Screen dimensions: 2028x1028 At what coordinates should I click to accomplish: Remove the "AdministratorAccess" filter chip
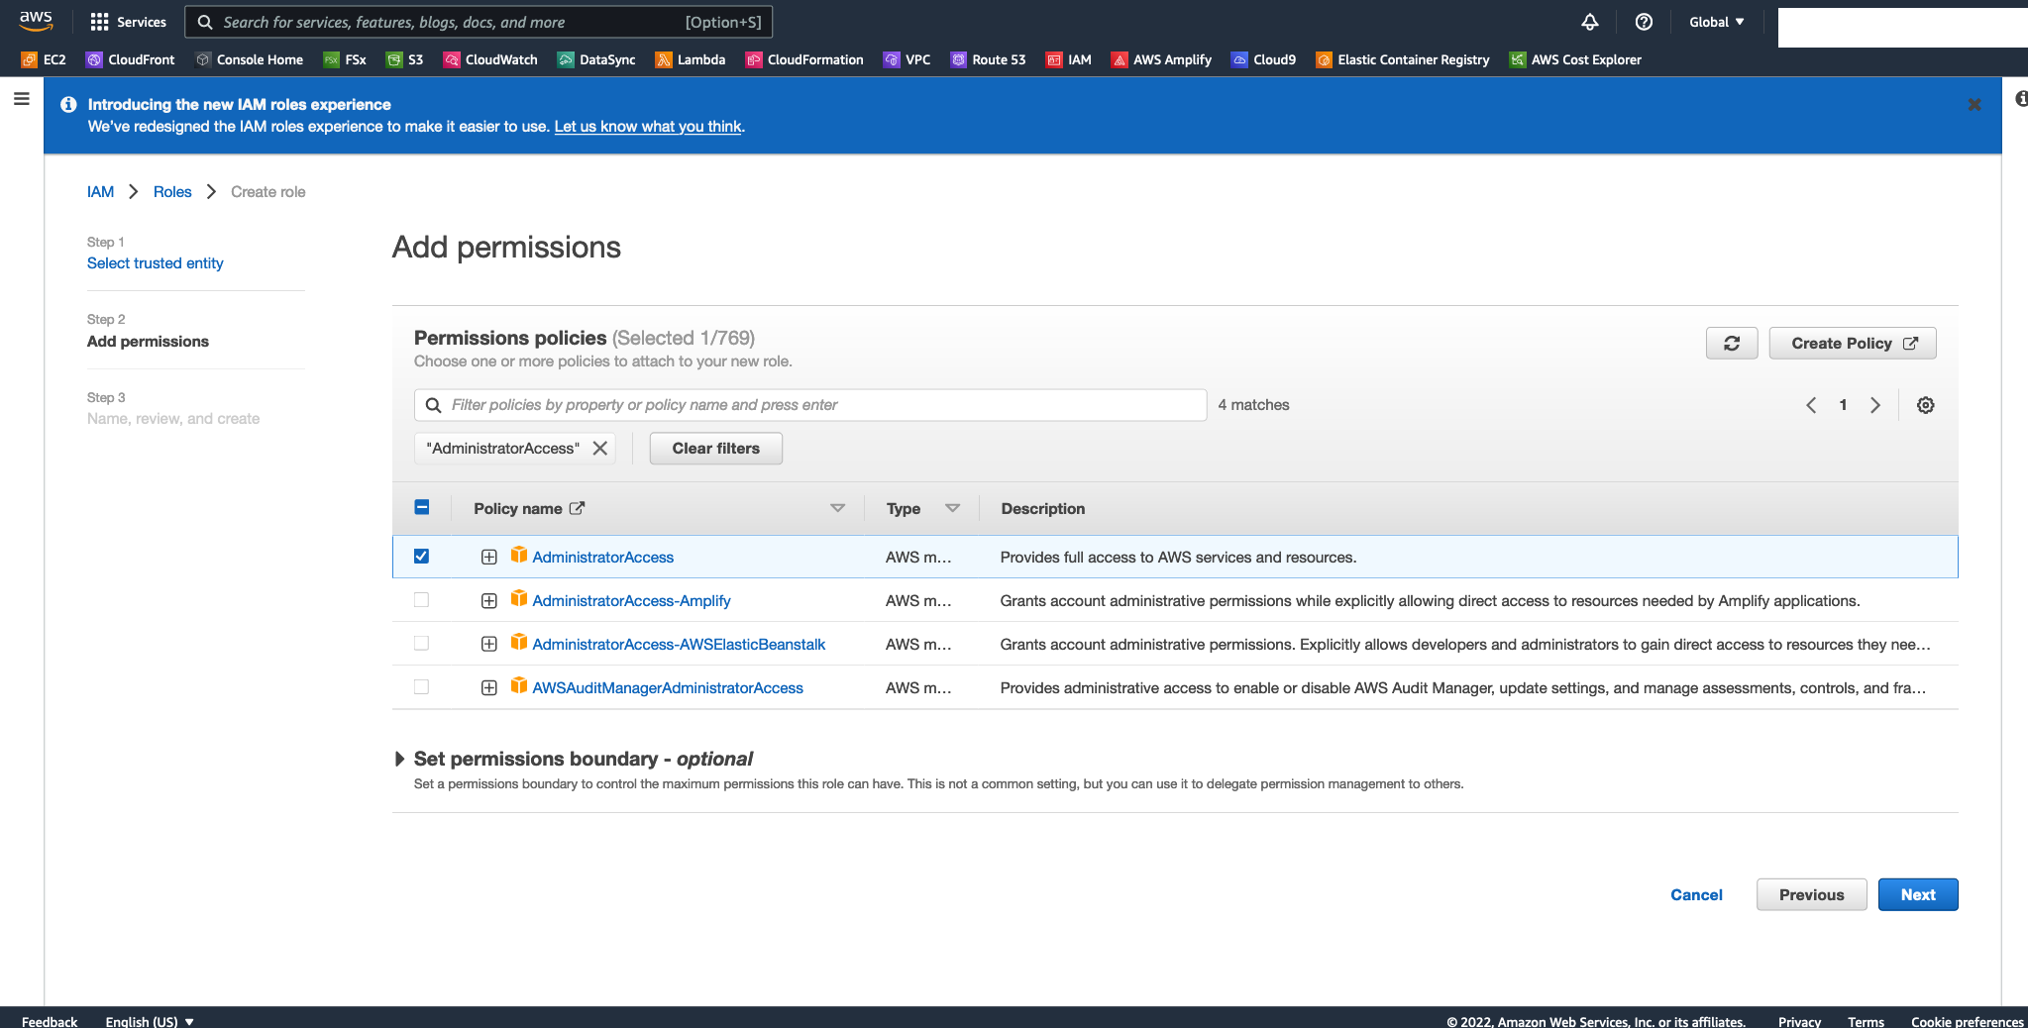pyautogui.click(x=600, y=449)
